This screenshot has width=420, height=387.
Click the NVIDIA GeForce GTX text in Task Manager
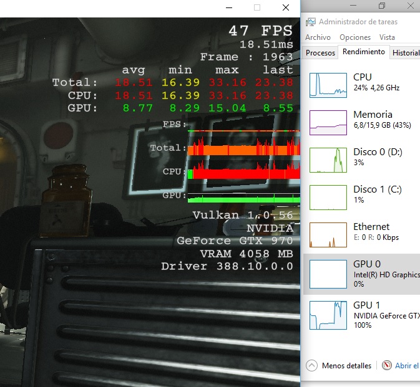(x=386, y=316)
